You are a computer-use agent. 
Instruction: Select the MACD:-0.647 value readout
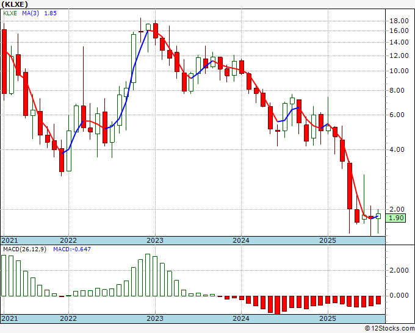[72, 249]
